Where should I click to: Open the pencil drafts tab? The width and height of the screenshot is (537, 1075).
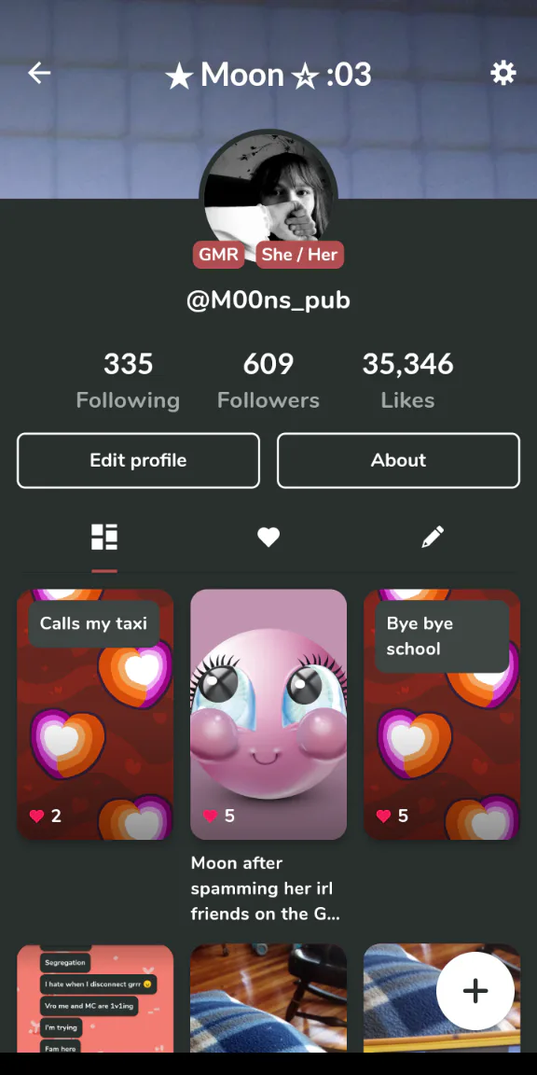tap(433, 537)
